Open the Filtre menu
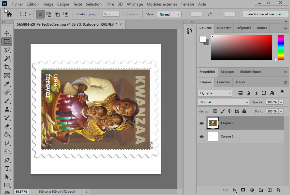290x195 pixels. click(110, 4)
